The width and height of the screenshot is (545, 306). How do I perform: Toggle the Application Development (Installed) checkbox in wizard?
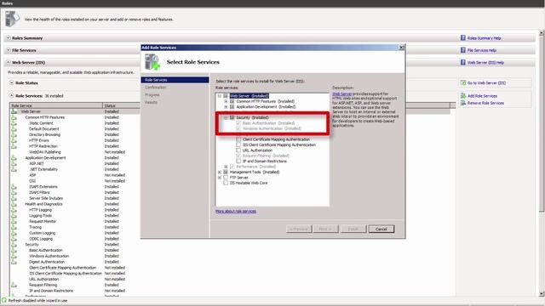click(232, 107)
